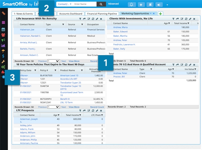This screenshot has width=202, height=150.
Task: Open Inv Value column sort arrow
Action: (195, 69)
